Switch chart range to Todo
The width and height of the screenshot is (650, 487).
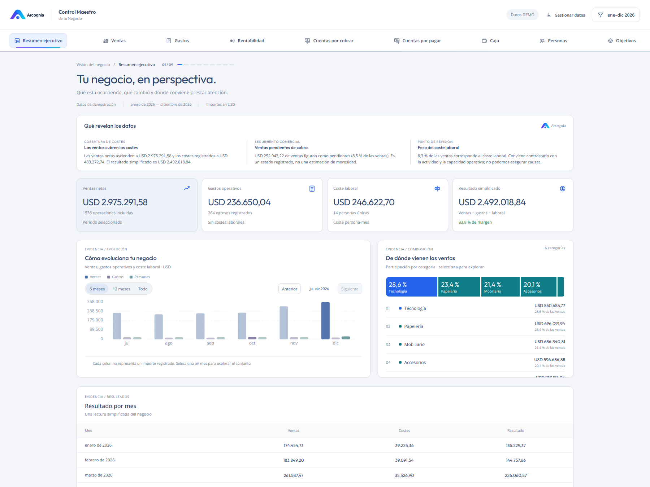(x=143, y=289)
